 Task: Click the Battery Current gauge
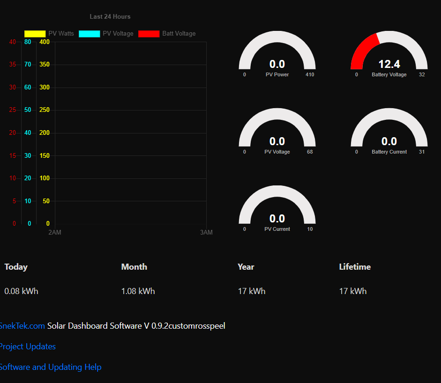389,129
